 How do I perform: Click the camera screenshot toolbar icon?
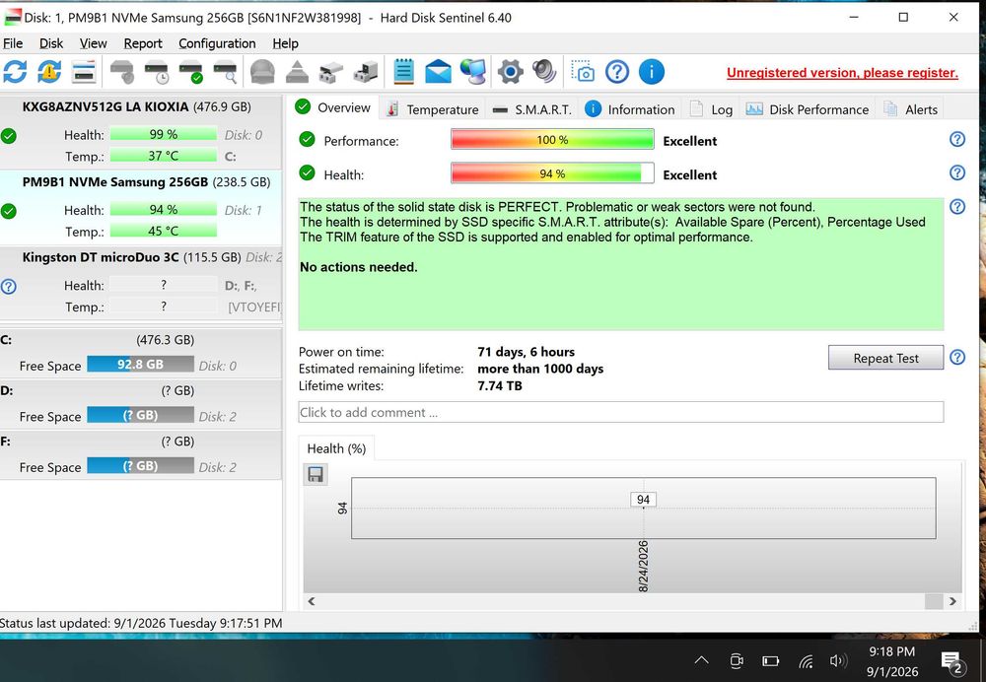(x=583, y=72)
